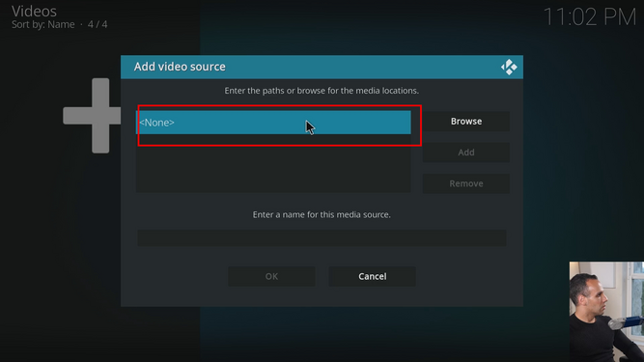The width and height of the screenshot is (644, 362).
Task: Click the Kodi logo in dialog header
Action: point(509,67)
